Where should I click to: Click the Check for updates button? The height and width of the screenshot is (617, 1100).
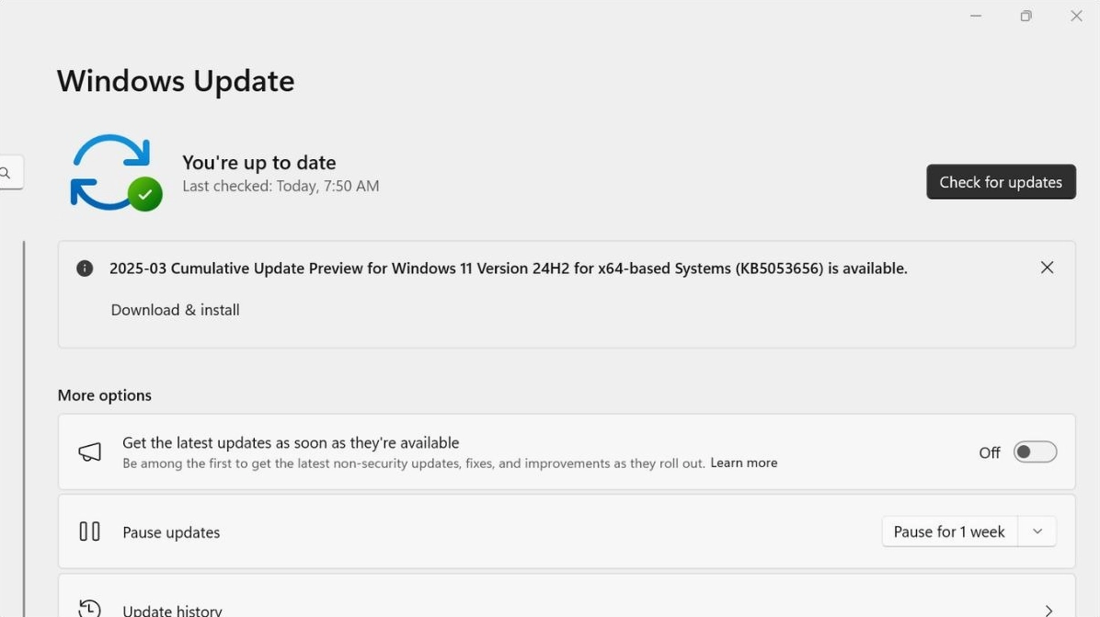click(x=1001, y=181)
